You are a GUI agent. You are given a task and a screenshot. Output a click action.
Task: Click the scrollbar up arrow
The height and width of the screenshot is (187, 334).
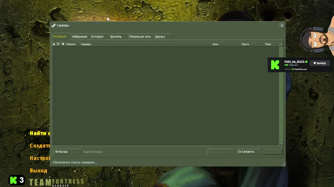pos(281,44)
